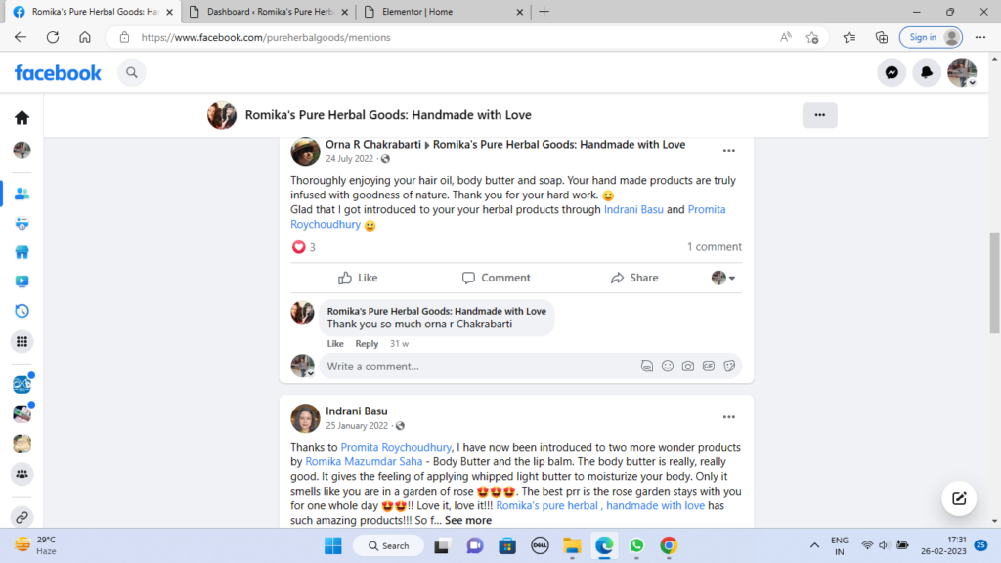Open the all-apps grid menu in sidebar

[22, 341]
